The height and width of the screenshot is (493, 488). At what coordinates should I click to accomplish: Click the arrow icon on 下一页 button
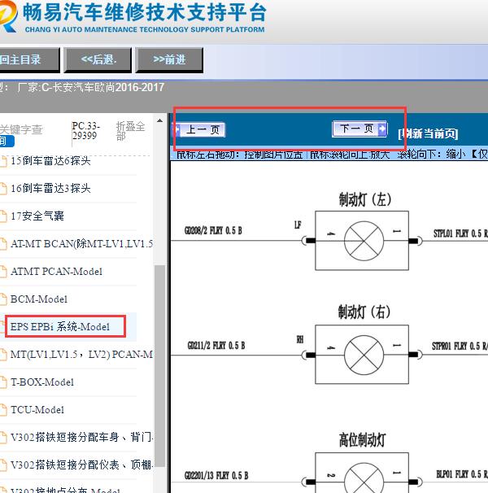[381, 129]
